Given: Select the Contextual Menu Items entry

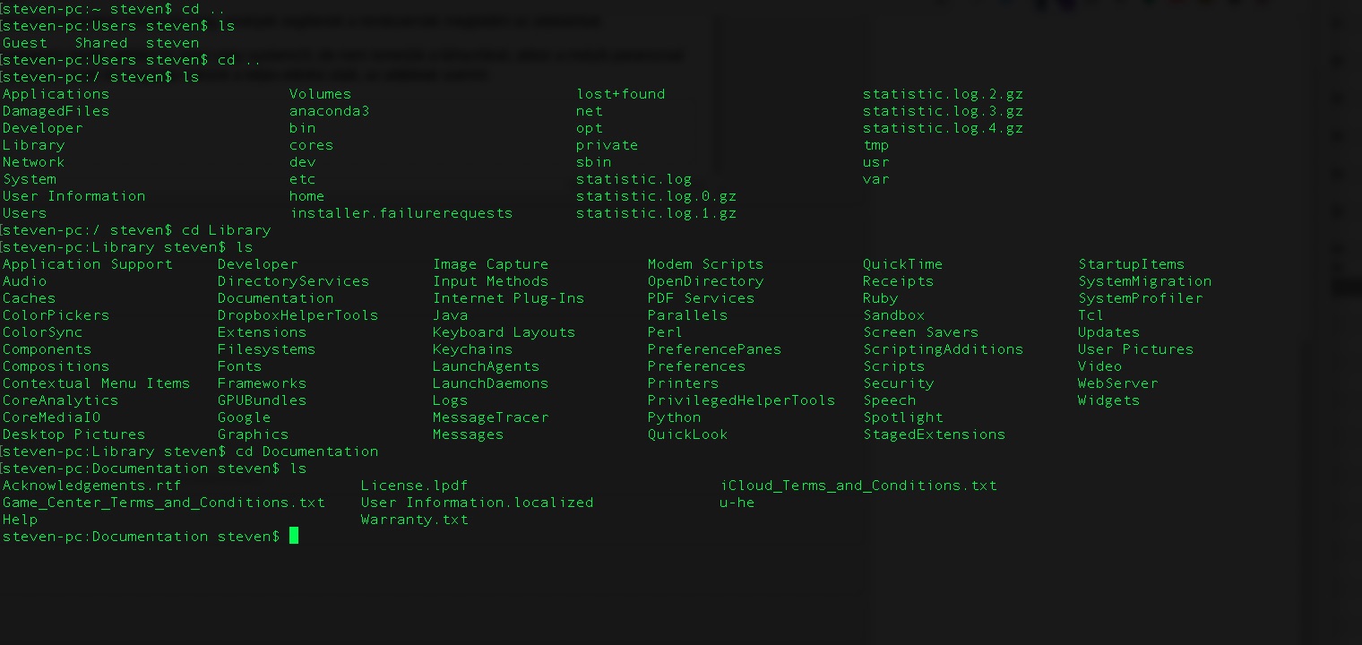Looking at the screenshot, I should pos(96,383).
